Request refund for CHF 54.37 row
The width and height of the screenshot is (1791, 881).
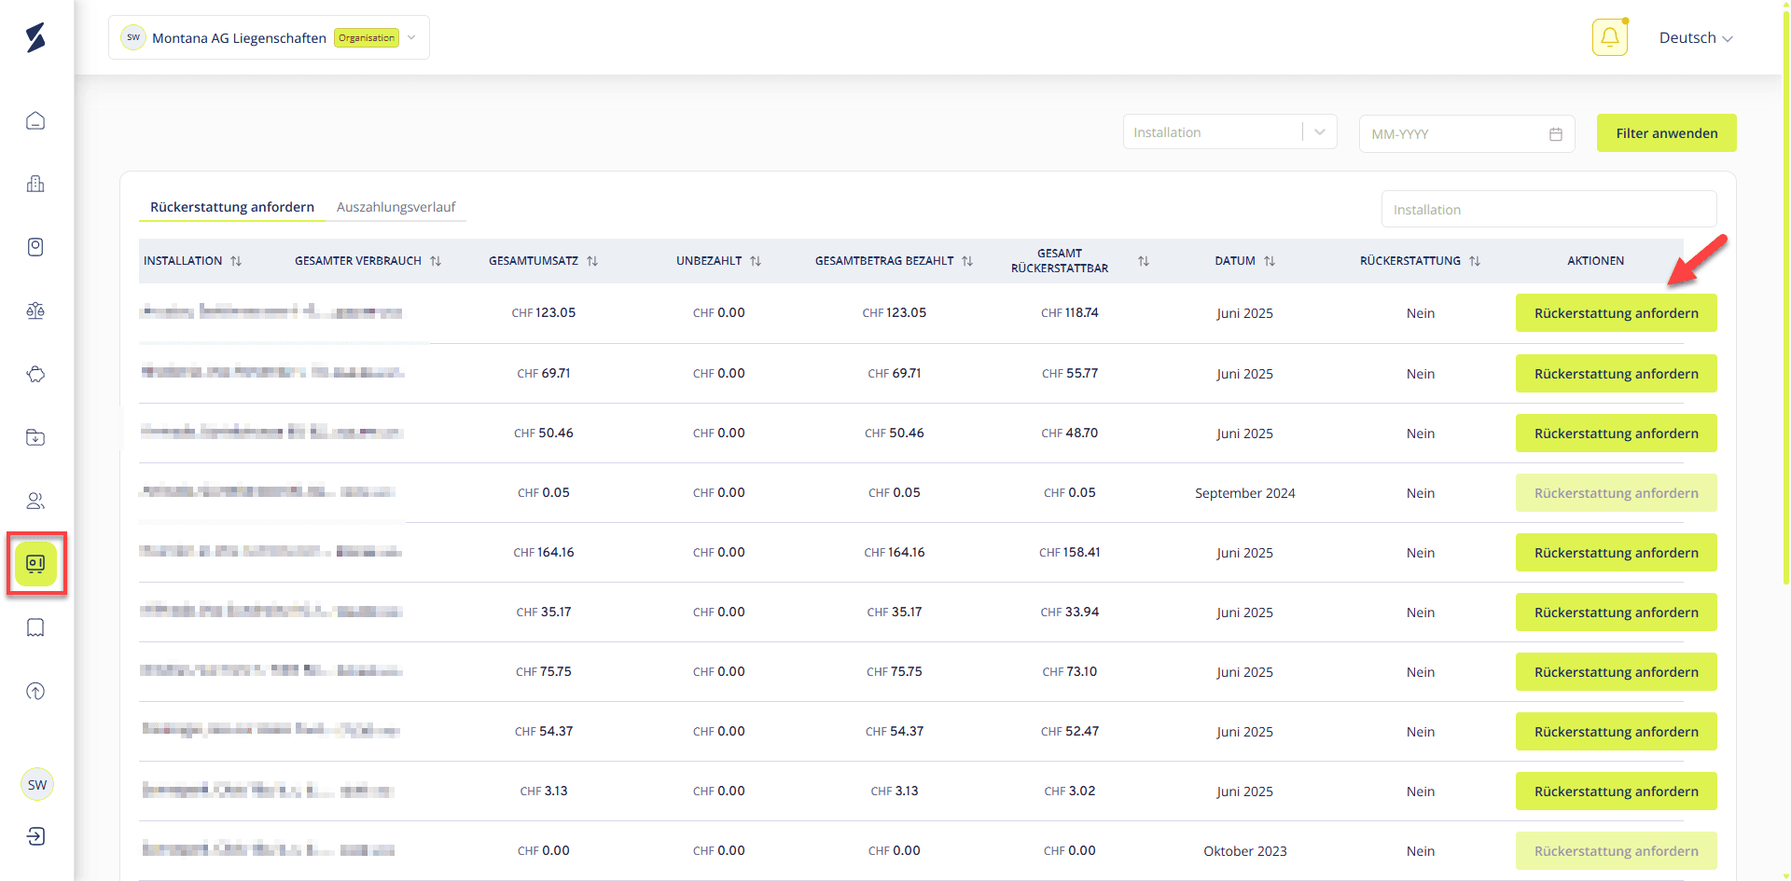[x=1617, y=732]
